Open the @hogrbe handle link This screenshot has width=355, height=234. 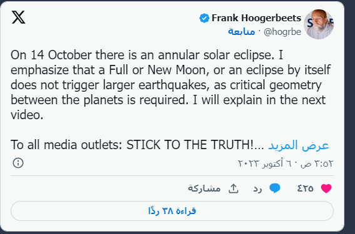(x=282, y=32)
